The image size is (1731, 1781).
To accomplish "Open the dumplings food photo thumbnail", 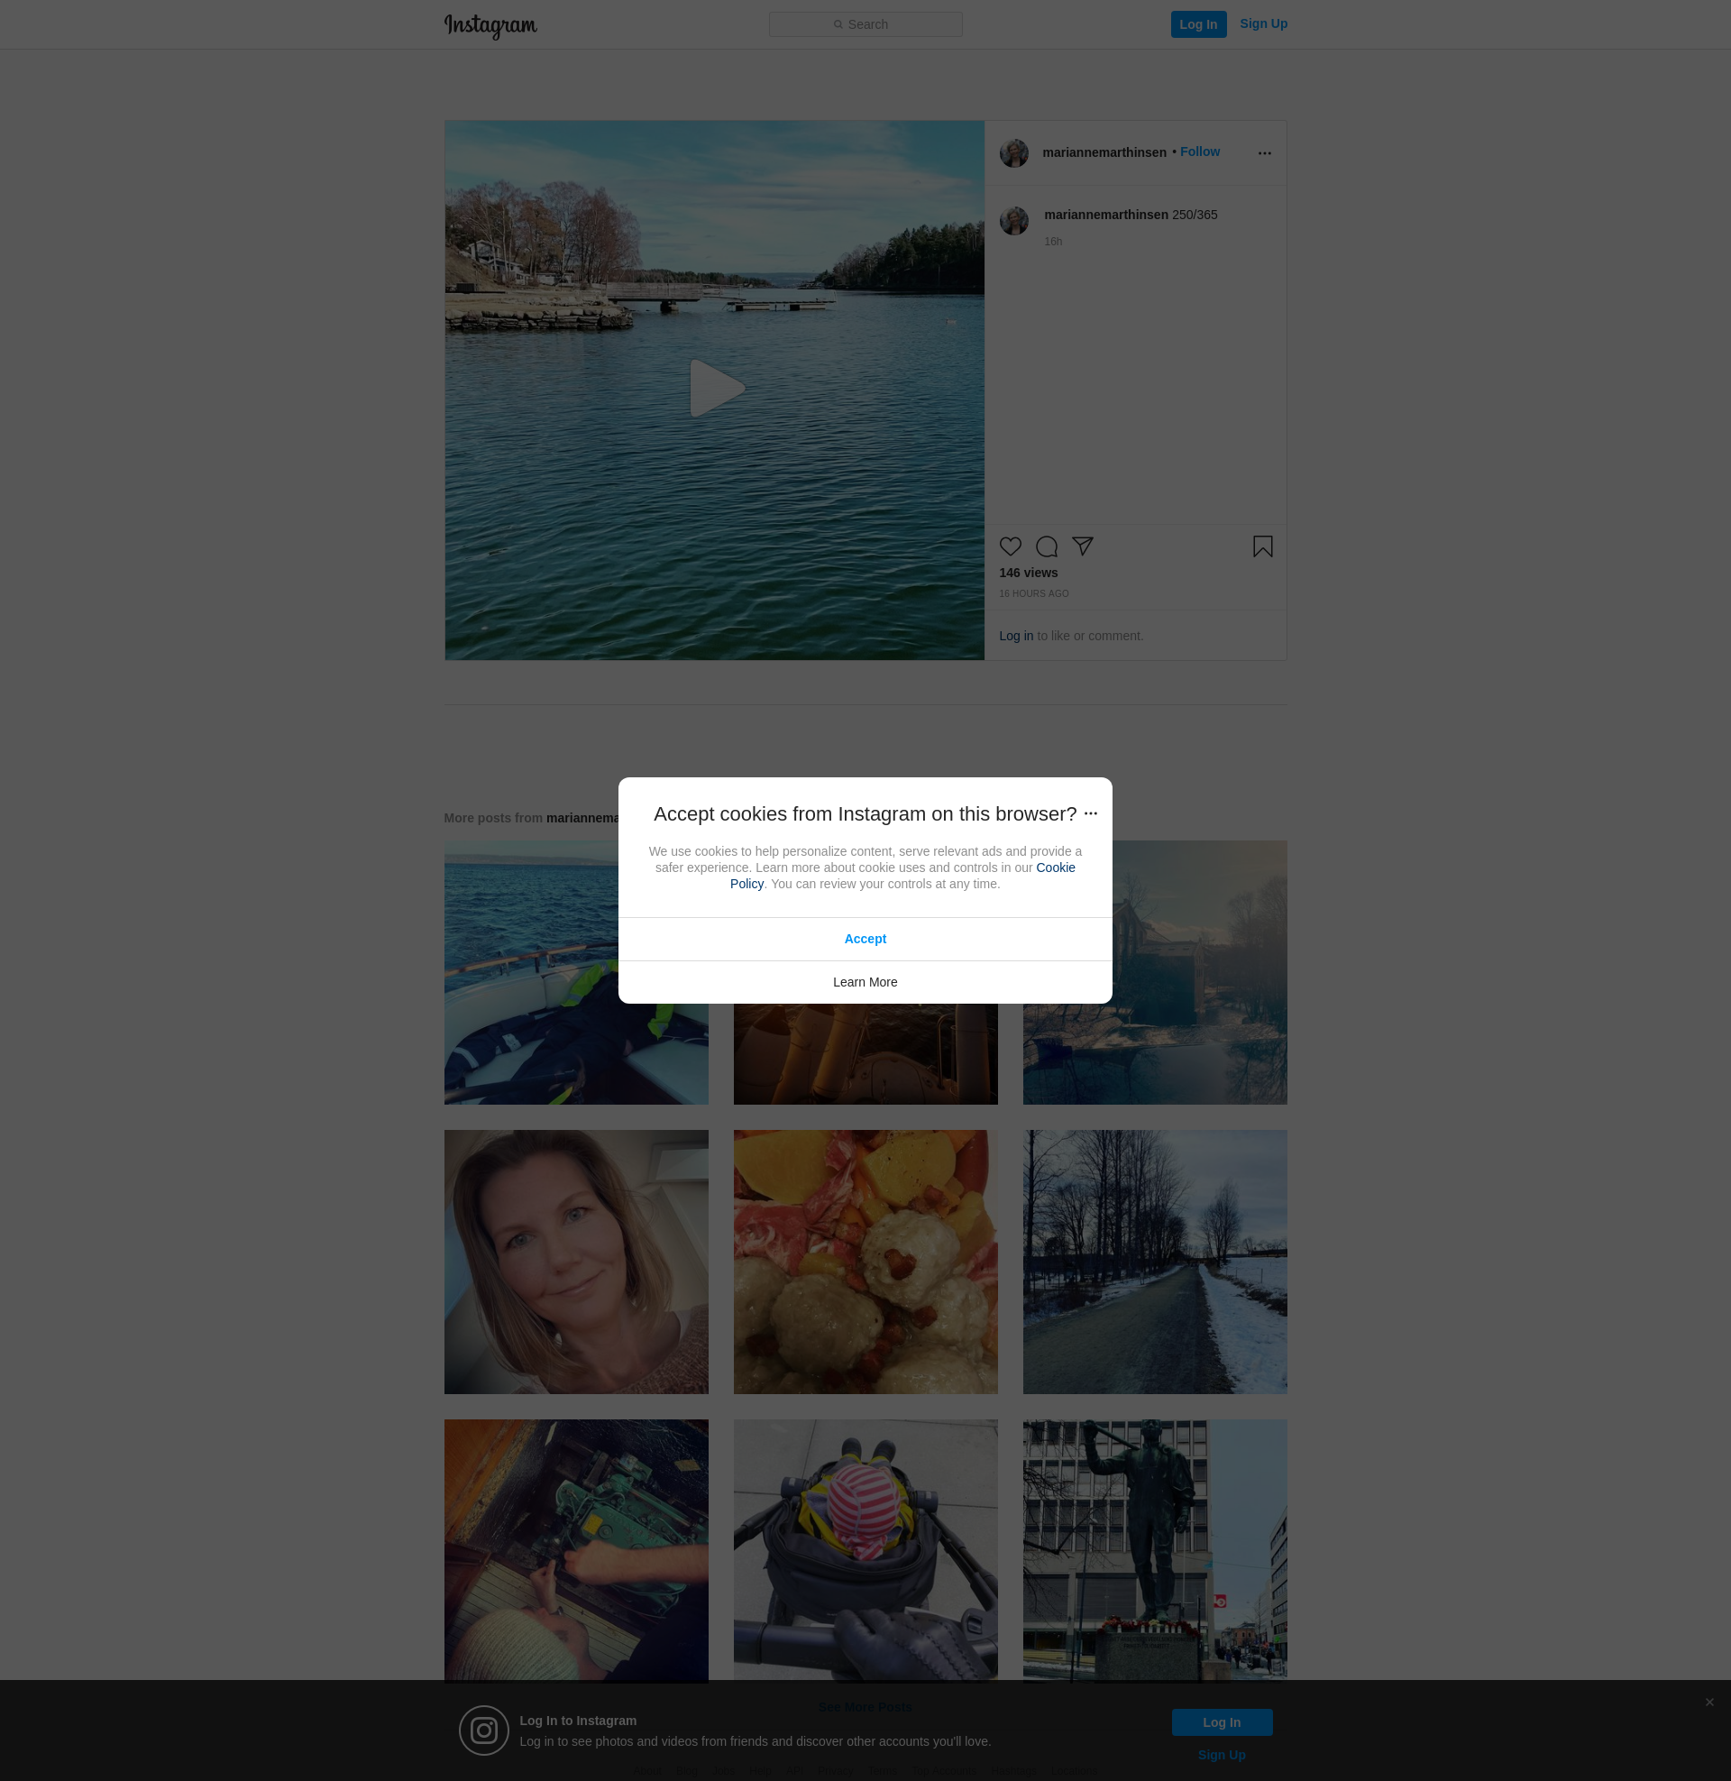I will (x=865, y=1262).
